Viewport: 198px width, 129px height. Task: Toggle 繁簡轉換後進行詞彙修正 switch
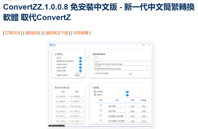click(80, 61)
